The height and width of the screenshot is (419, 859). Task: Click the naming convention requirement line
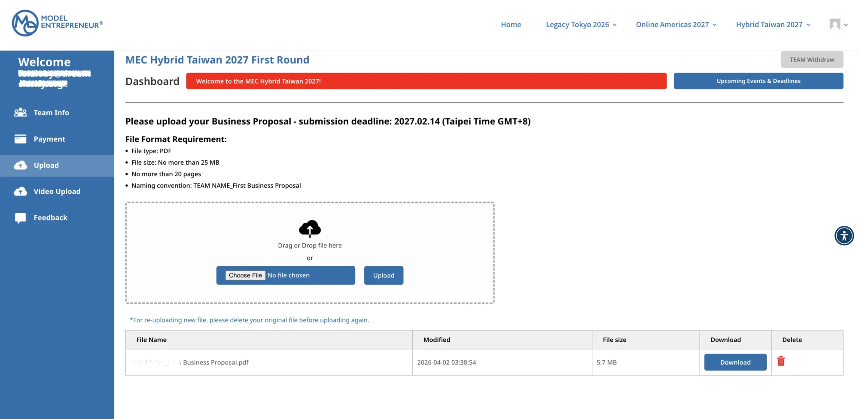point(216,186)
